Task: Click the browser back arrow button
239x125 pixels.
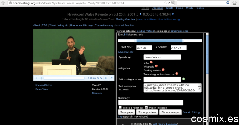Action: pos(3,3)
